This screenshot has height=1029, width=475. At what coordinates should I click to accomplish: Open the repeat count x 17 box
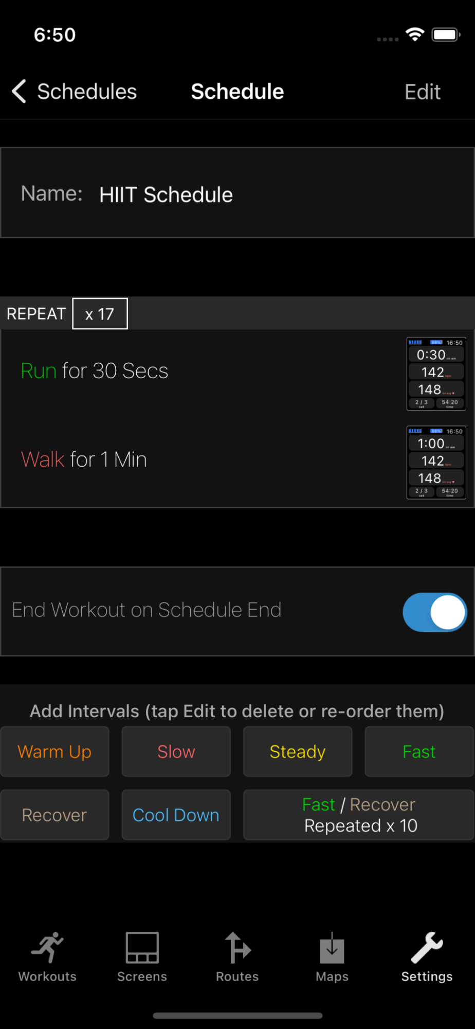tap(100, 314)
